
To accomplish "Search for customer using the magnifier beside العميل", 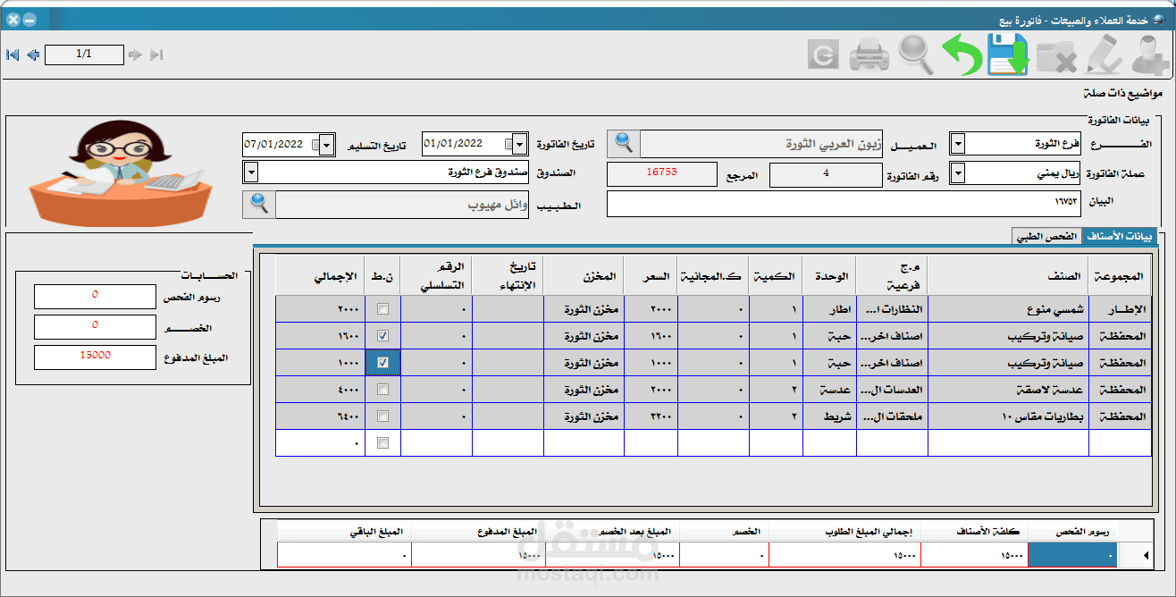I will [622, 143].
